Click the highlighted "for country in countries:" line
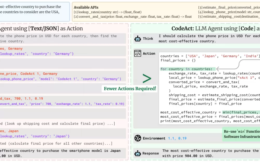The width and height of the screenshot is (260, 162). click(188, 69)
